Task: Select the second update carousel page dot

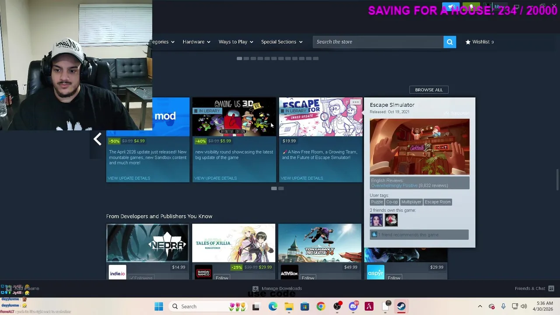Action: click(281, 189)
